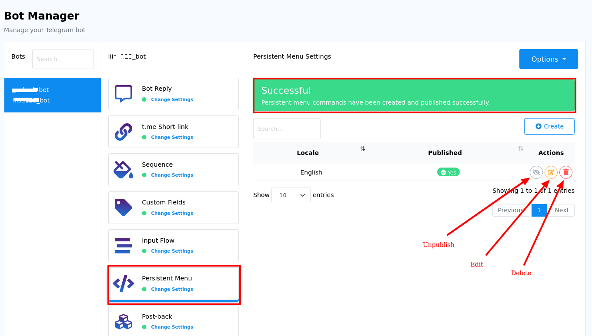
Task: Select the Bot Reply speech bubble icon
Action: (123, 92)
